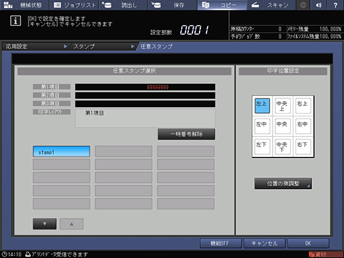
Task: Click the speaker volume icon
Action: 319,5
